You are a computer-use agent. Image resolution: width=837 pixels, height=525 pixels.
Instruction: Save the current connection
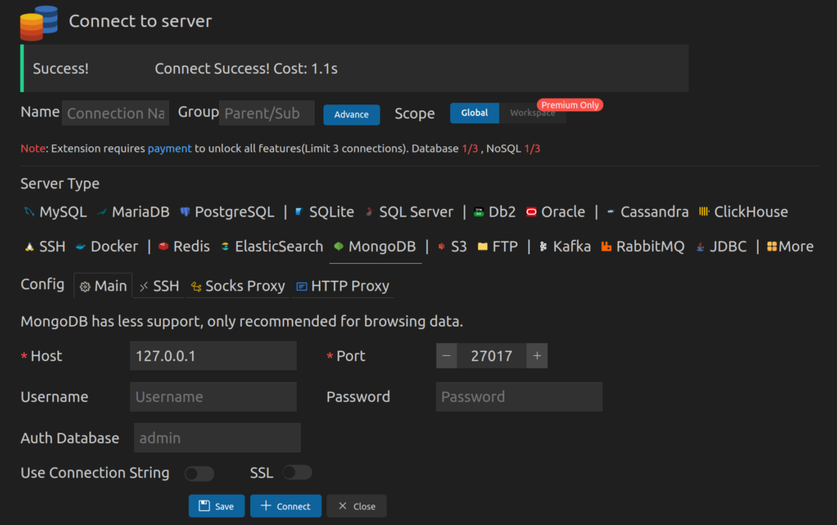click(216, 505)
